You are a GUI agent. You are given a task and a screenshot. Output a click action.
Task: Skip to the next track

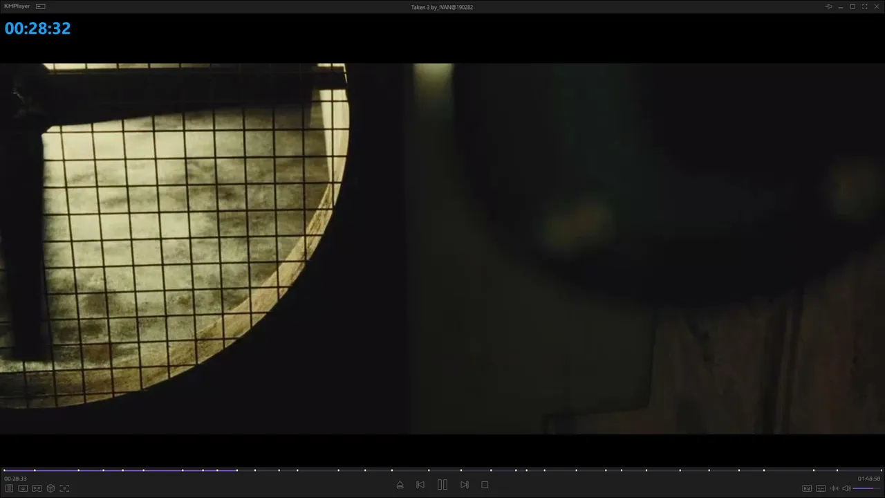pos(465,485)
